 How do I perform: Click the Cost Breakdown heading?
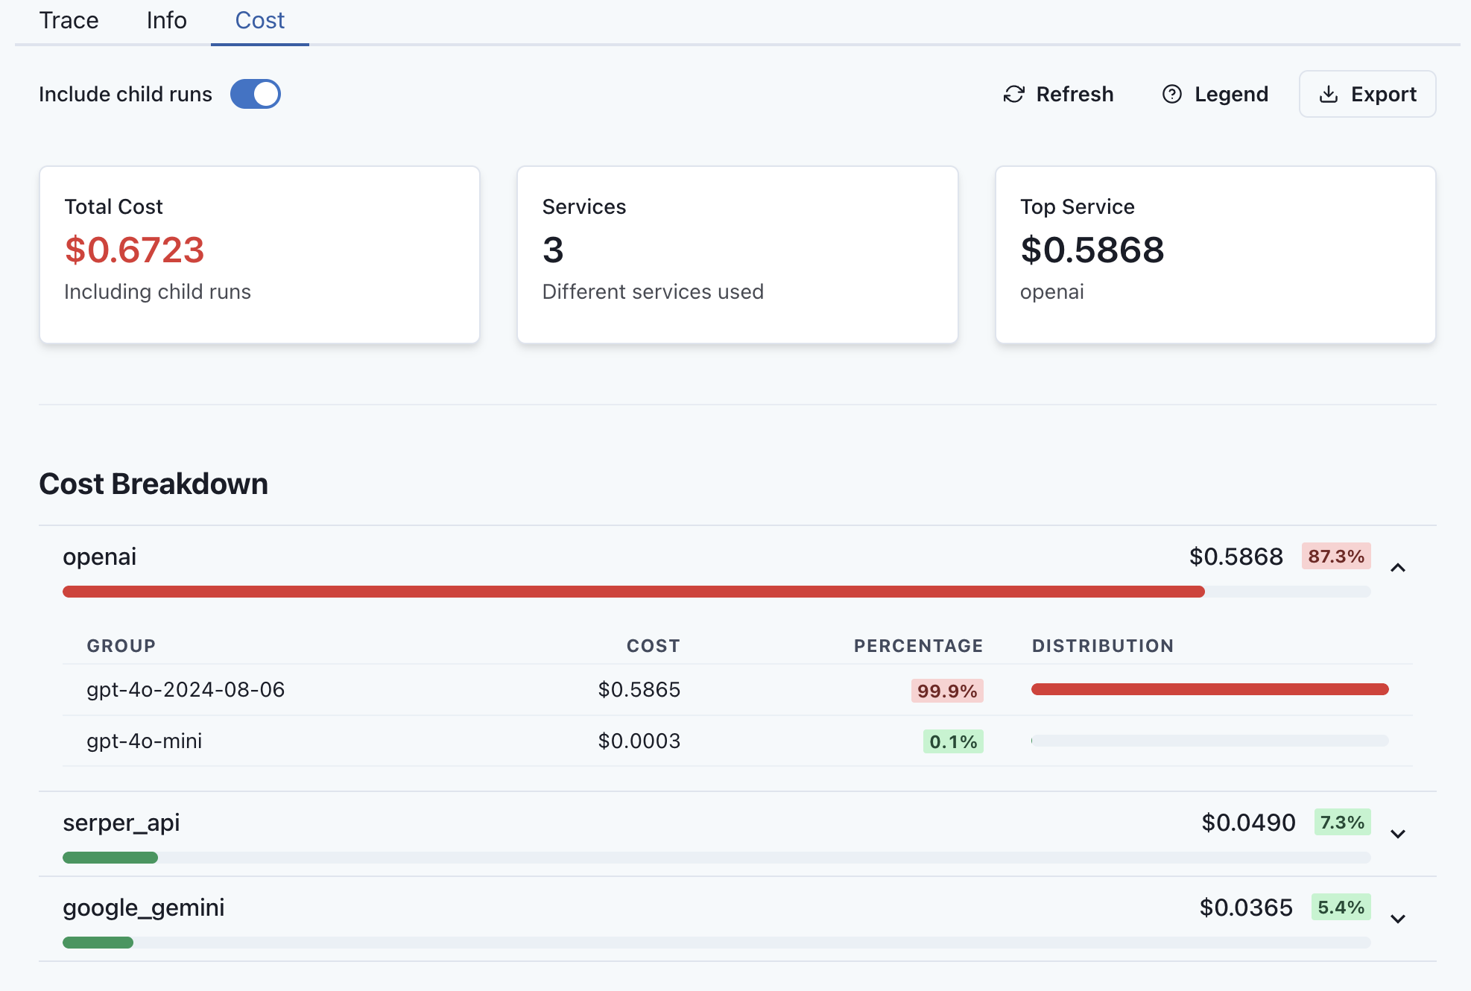(154, 484)
